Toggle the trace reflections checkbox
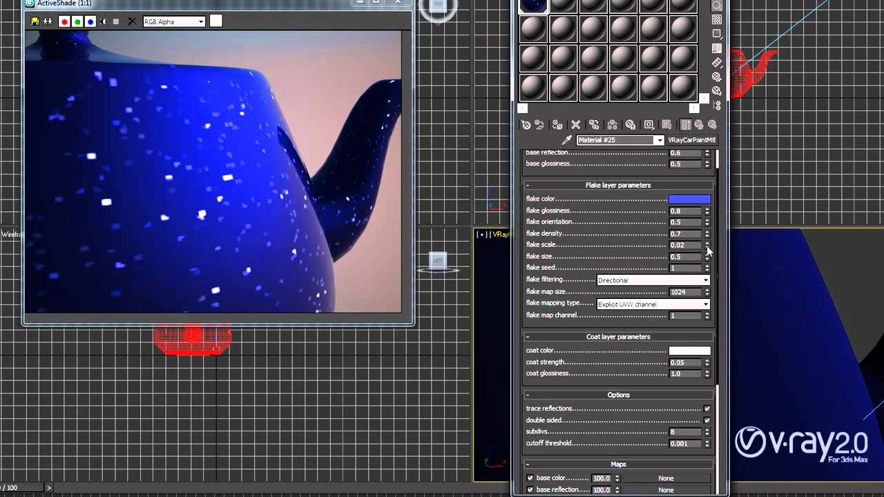 pyautogui.click(x=707, y=409)
